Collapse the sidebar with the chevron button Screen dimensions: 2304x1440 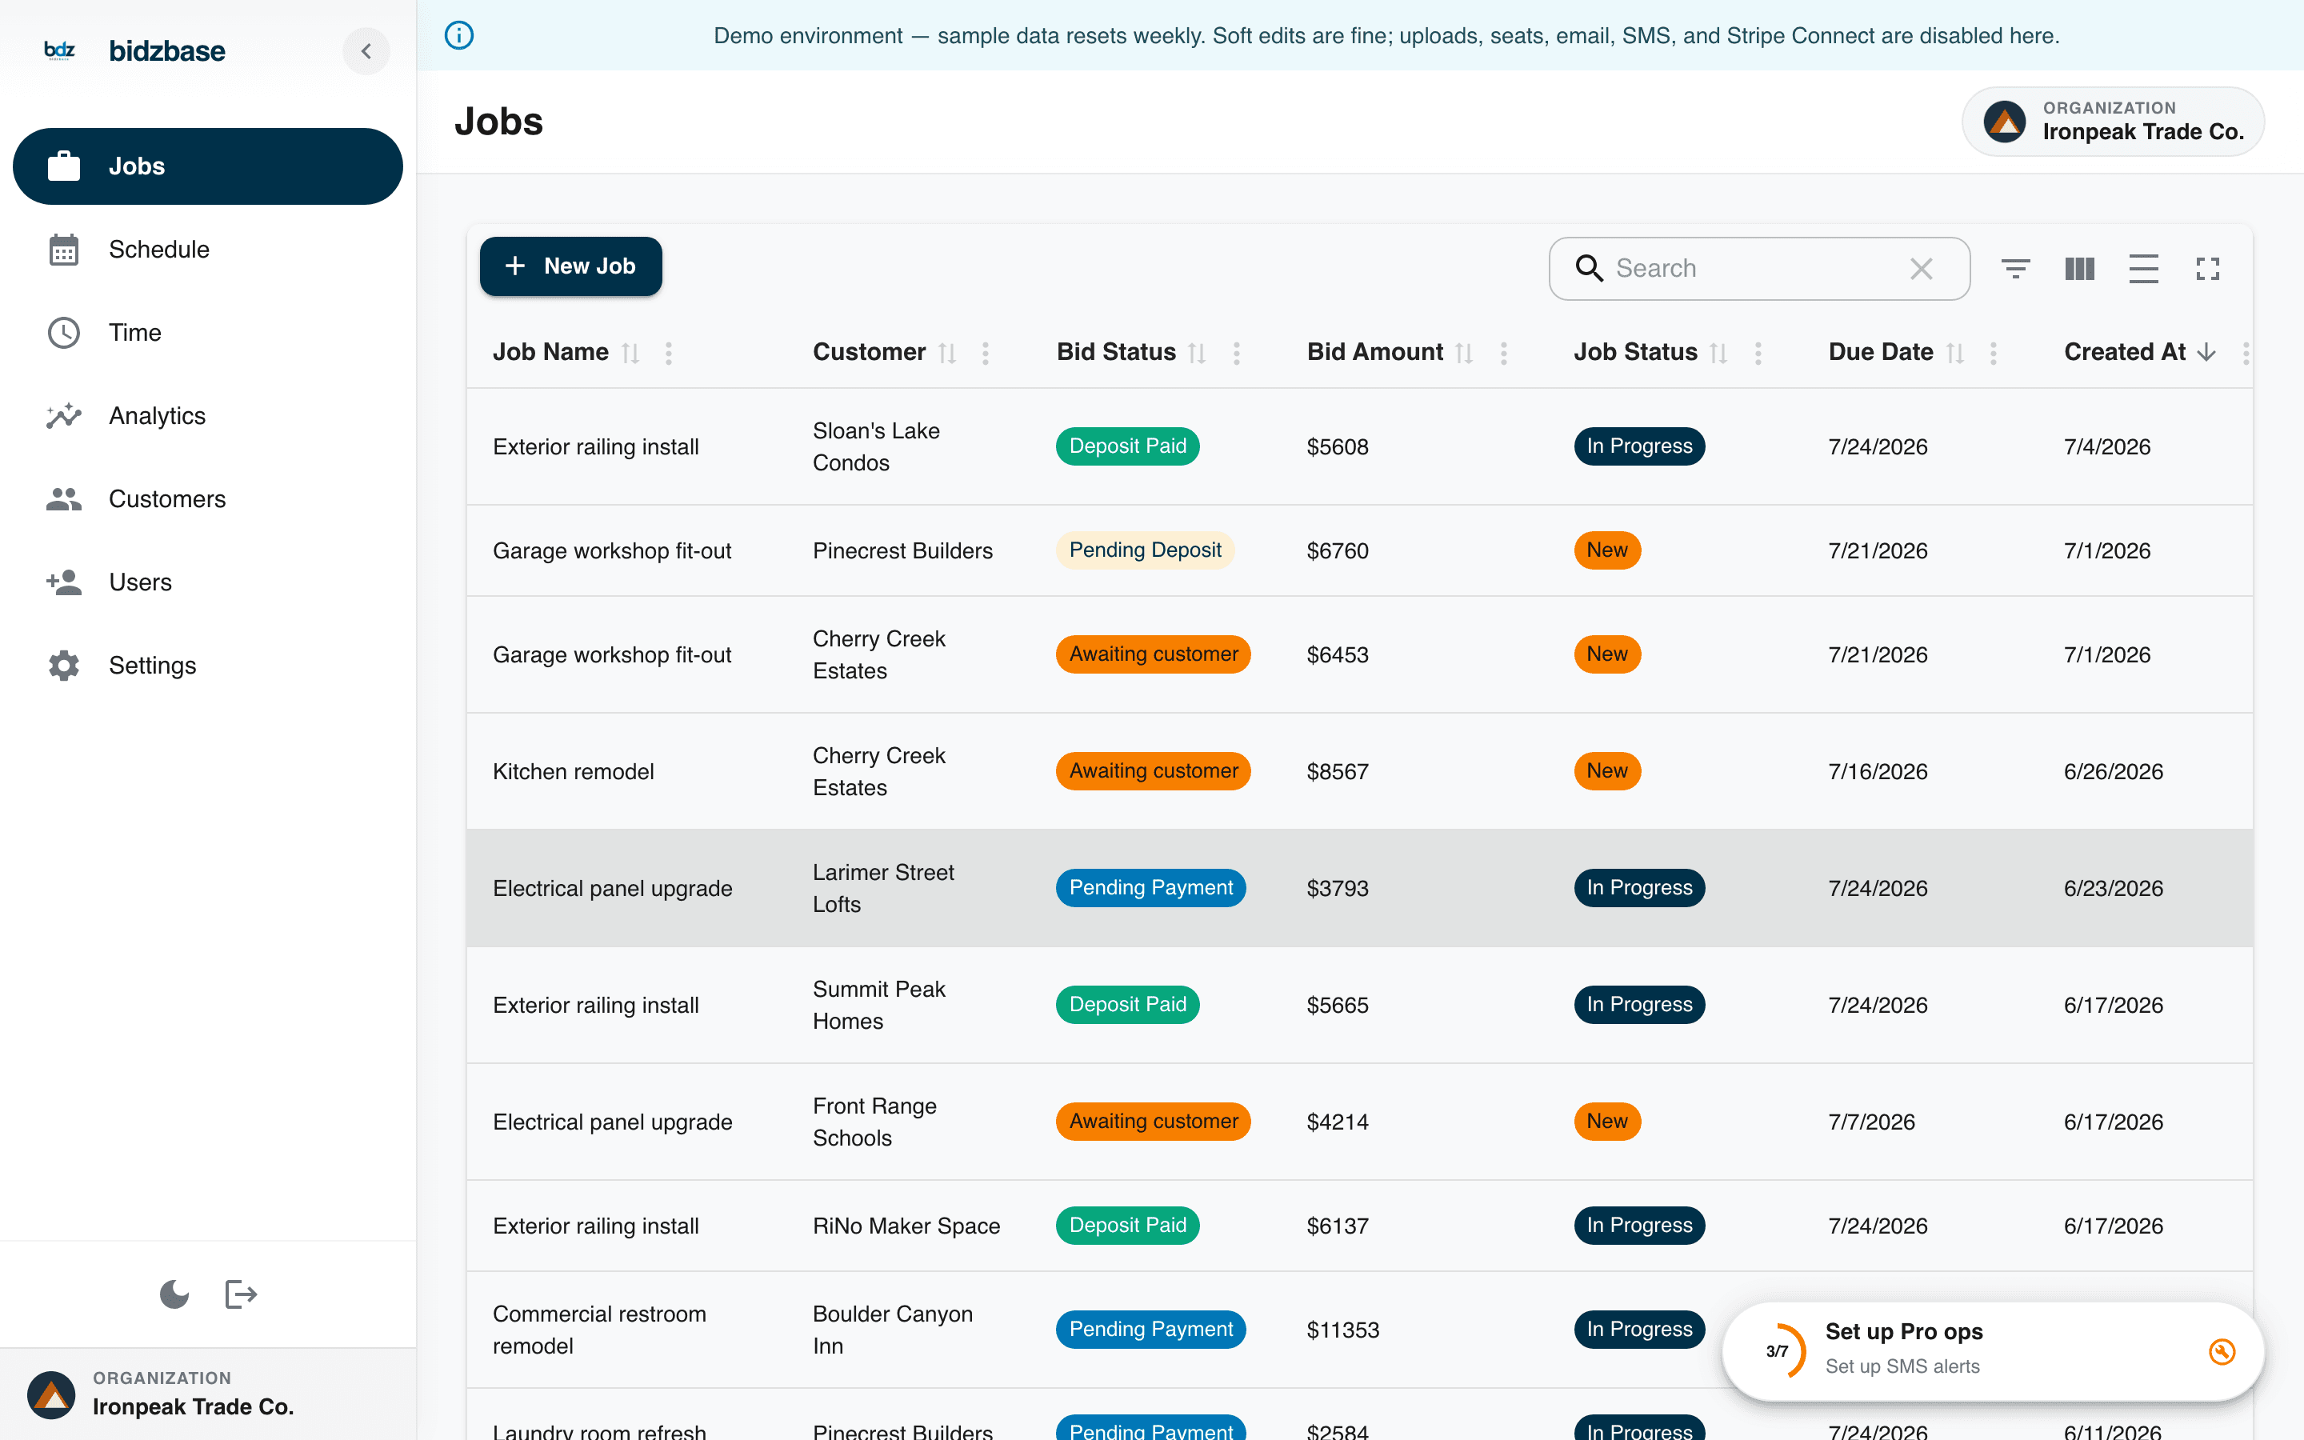[366, 51]
